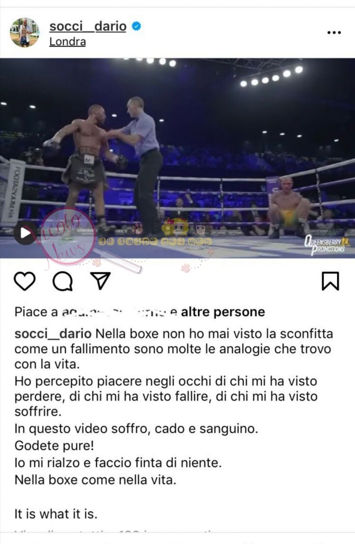Tap the kneeling boxer in yellow shorts
Viewport: 355px width, 544px height.
[x=289, y=207]
